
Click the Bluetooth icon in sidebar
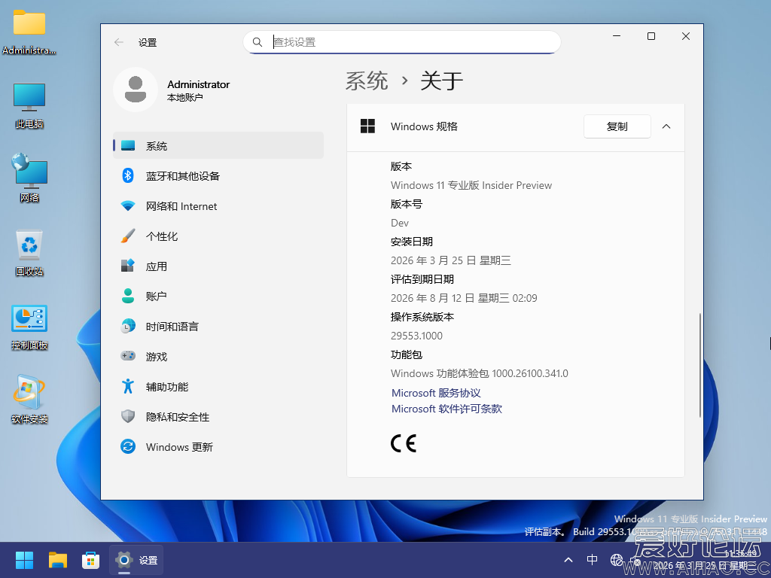click(128, 175)
